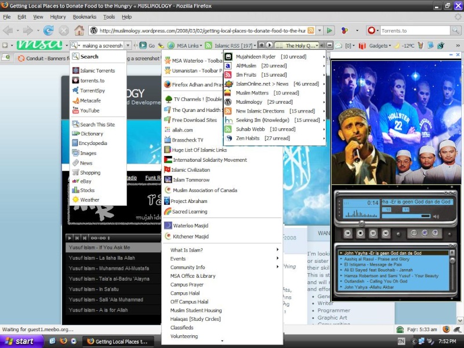Play Outlandish - Calling You Oh God
This screenshot has width=464, height=348.
click(375, 281)
